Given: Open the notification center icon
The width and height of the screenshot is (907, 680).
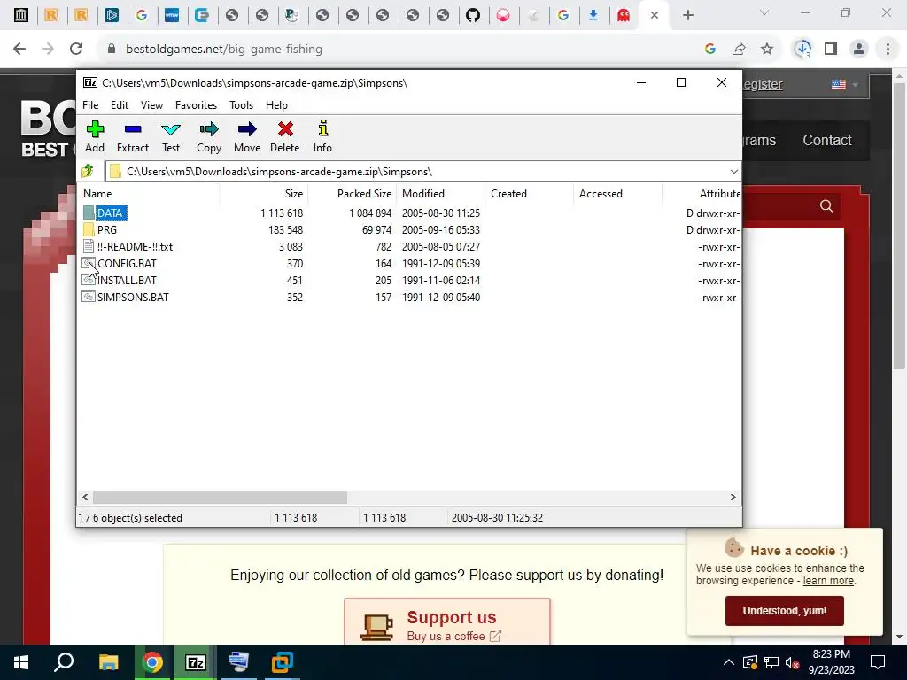Looking at the screenshot, I should (x=878, y=662).
